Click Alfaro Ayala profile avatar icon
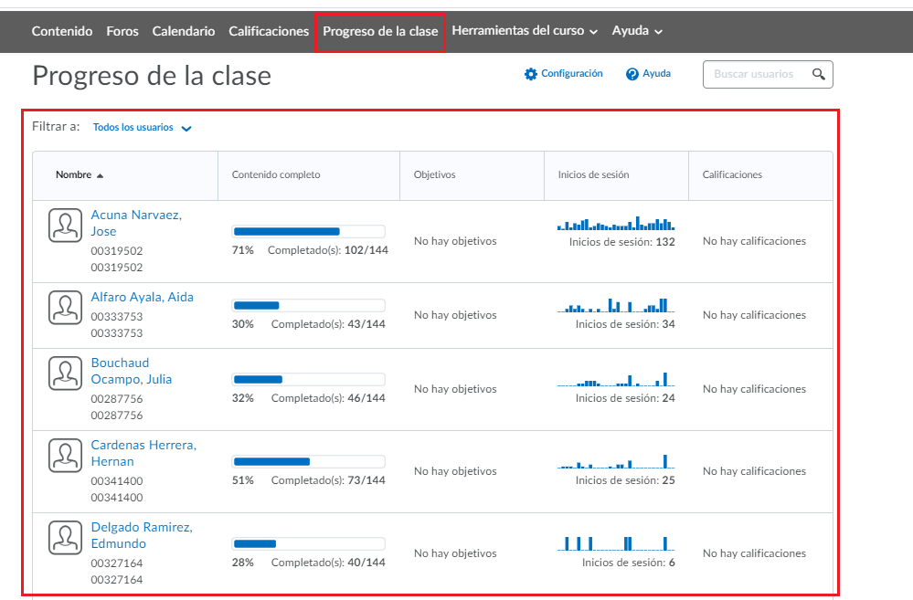 (66, 308)
